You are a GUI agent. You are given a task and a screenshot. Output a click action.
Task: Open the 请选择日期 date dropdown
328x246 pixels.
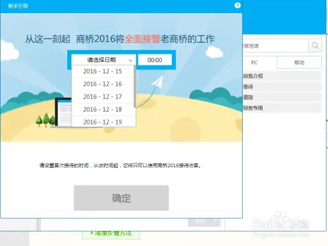click(104, 60)
